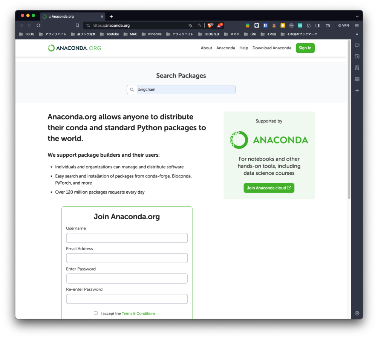The image size is (378, 339).
Task: Add a sidebar item with plus icon
Action: coord(357,91)
